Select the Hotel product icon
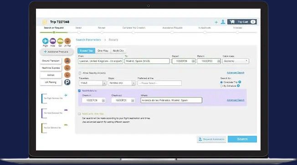 (x=53, y=41)
